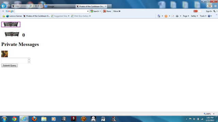The image size is (218, 122).
Task: Click the address bar URL field
Action: tap(21, 6)
